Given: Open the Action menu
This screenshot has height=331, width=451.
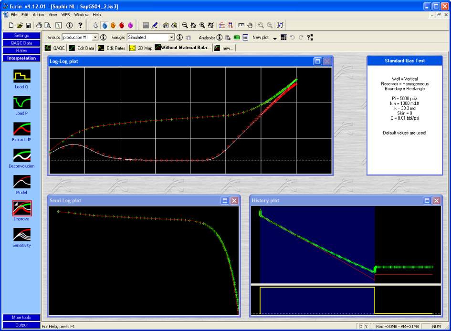Looking at the screenshot, I should pos(38,15).
